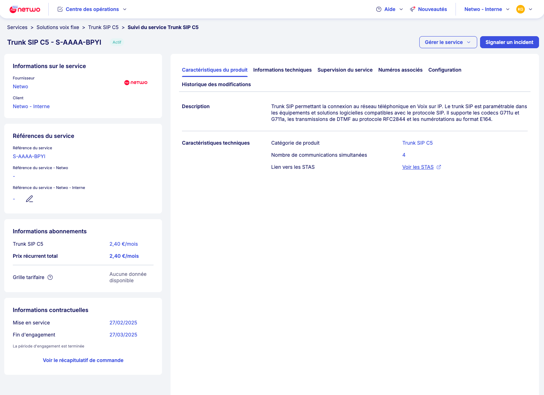Viewport: 544px width, 395px height.
Task: Click the Grille tarifaire help icon
Action: [50, 277]
